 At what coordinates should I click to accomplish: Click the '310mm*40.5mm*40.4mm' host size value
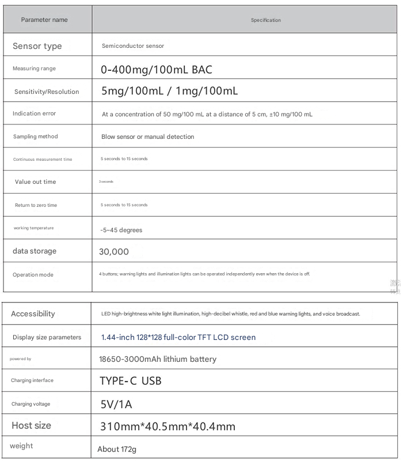[x=168, y=426]
